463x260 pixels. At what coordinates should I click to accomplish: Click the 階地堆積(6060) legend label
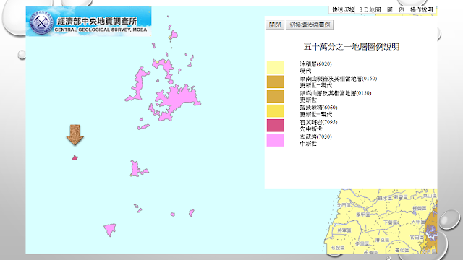pyautogui.click(x=318, y=108)
